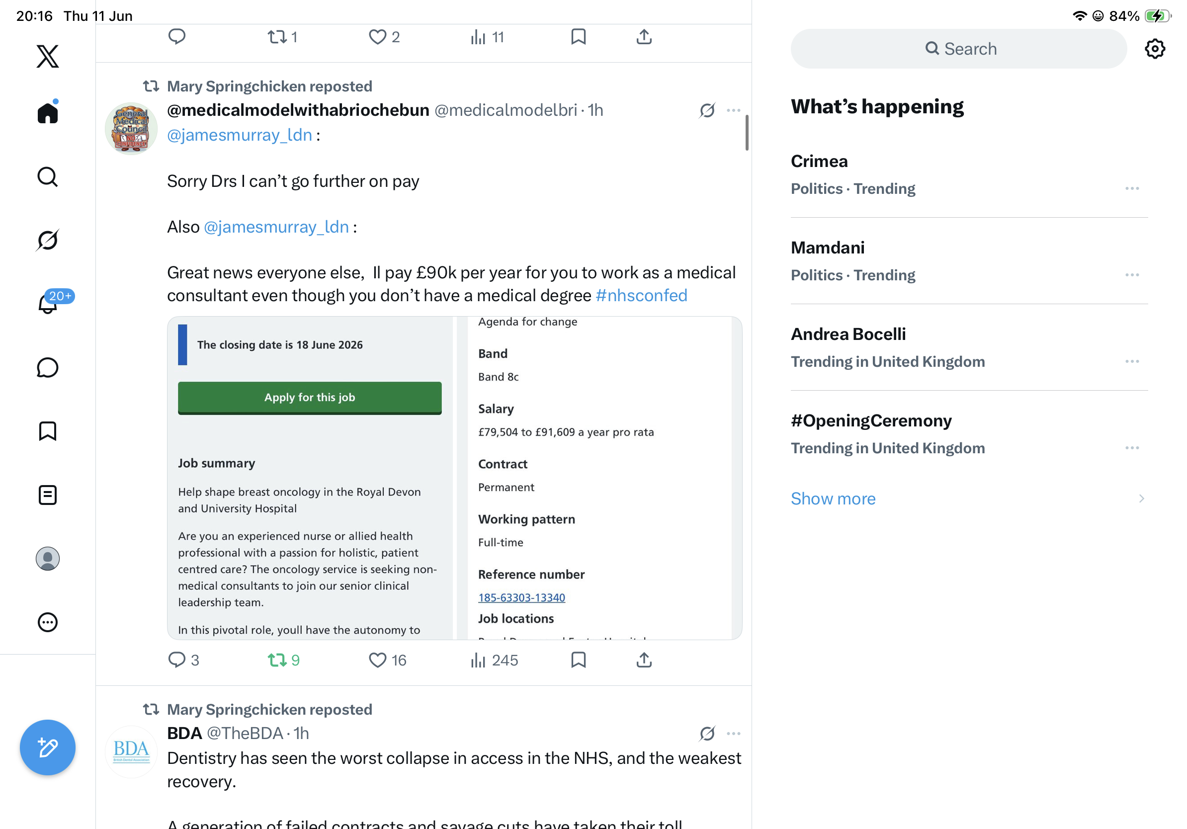
Task: Open trends settings gear icon
Action: tap(1154, 49)
